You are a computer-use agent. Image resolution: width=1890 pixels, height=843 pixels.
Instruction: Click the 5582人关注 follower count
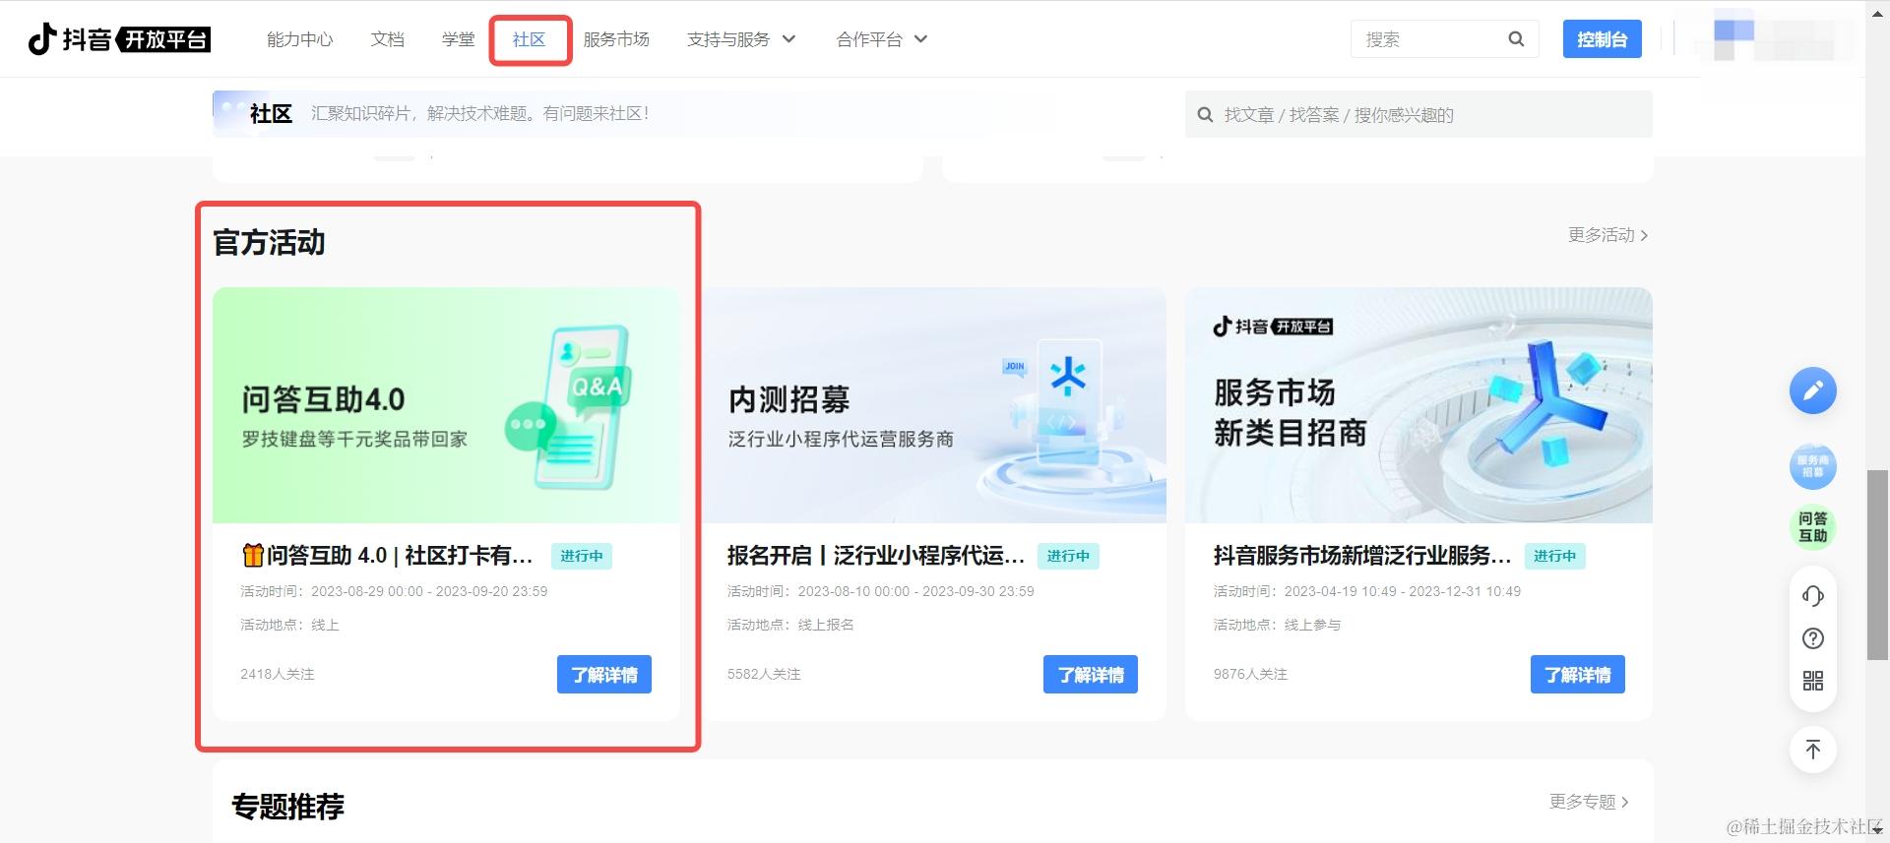click(764, 674)
